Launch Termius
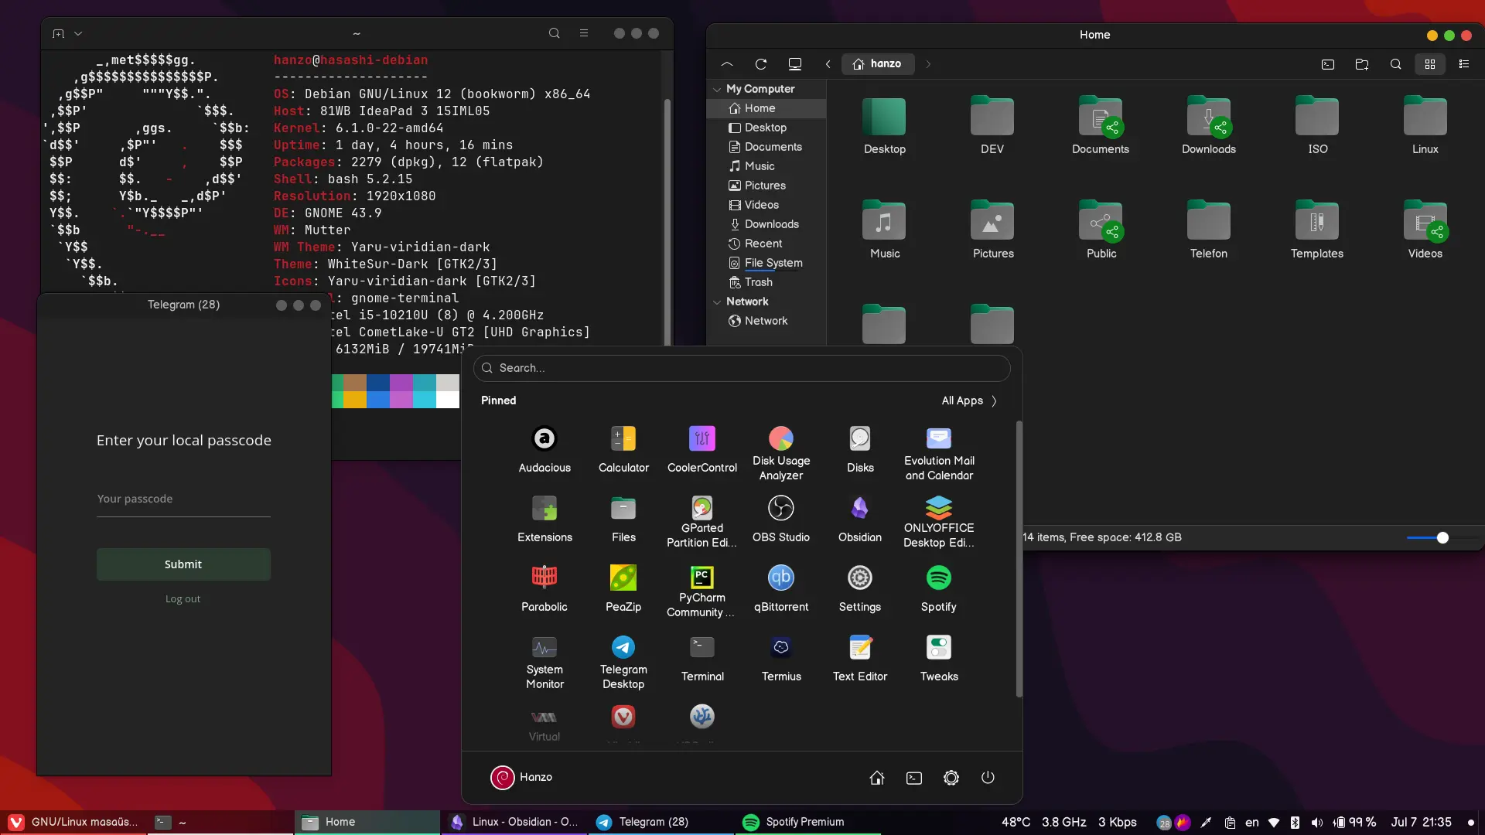The height and width of the screenshot is (835, 1485). click(x=781, y=657)
